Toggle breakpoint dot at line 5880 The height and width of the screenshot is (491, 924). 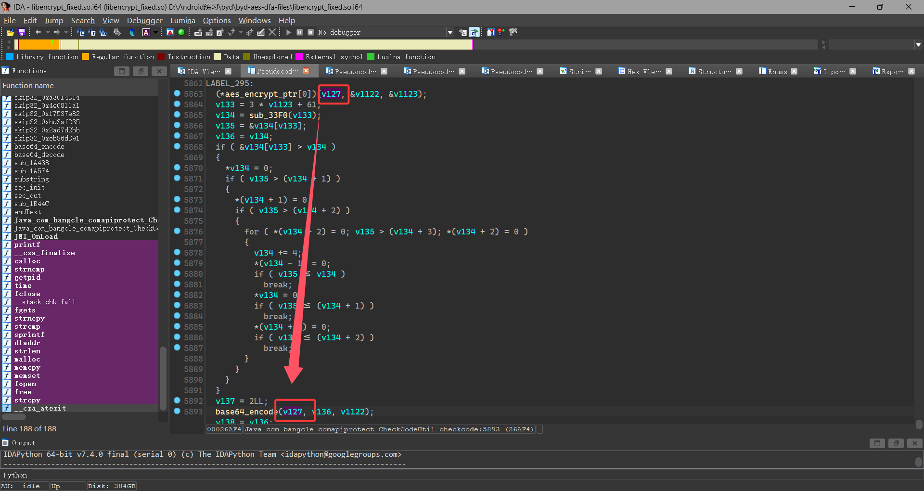point(177,273)
